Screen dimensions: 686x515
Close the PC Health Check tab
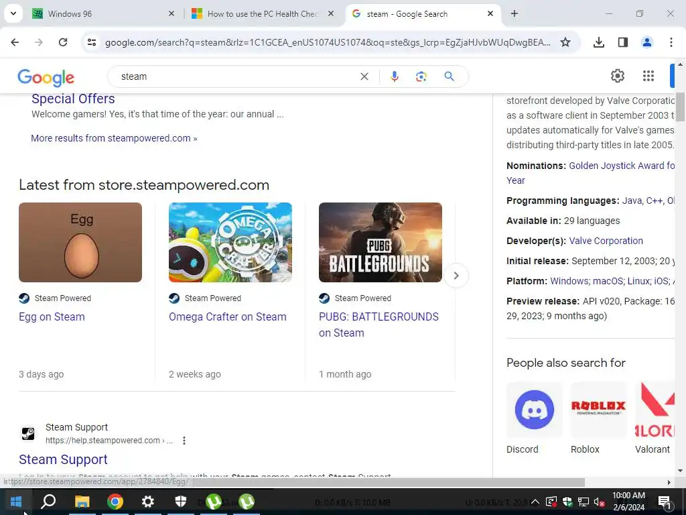(x=331, y=13)
